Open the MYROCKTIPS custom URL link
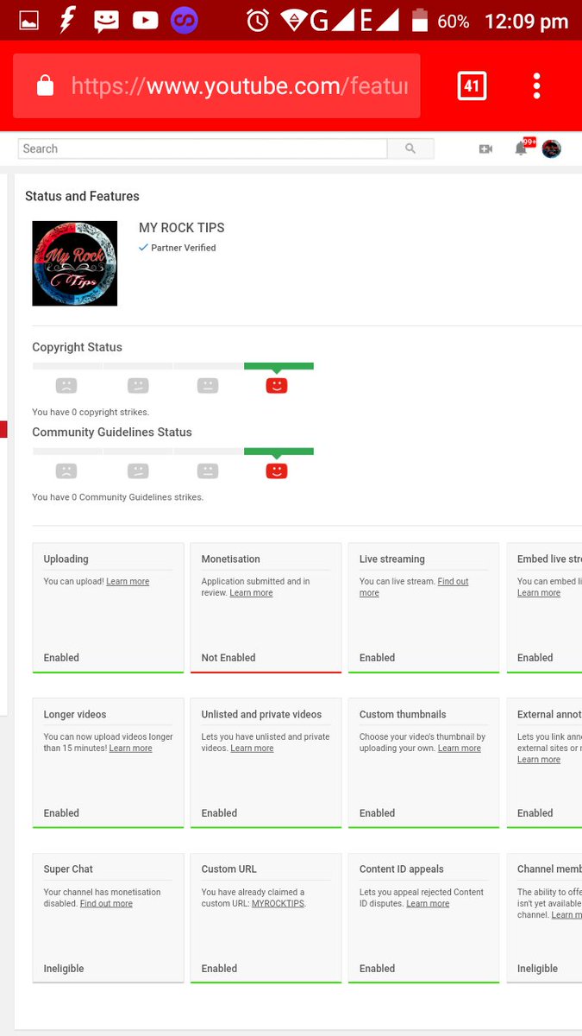 pyautogui.click(x=278, y=904)
